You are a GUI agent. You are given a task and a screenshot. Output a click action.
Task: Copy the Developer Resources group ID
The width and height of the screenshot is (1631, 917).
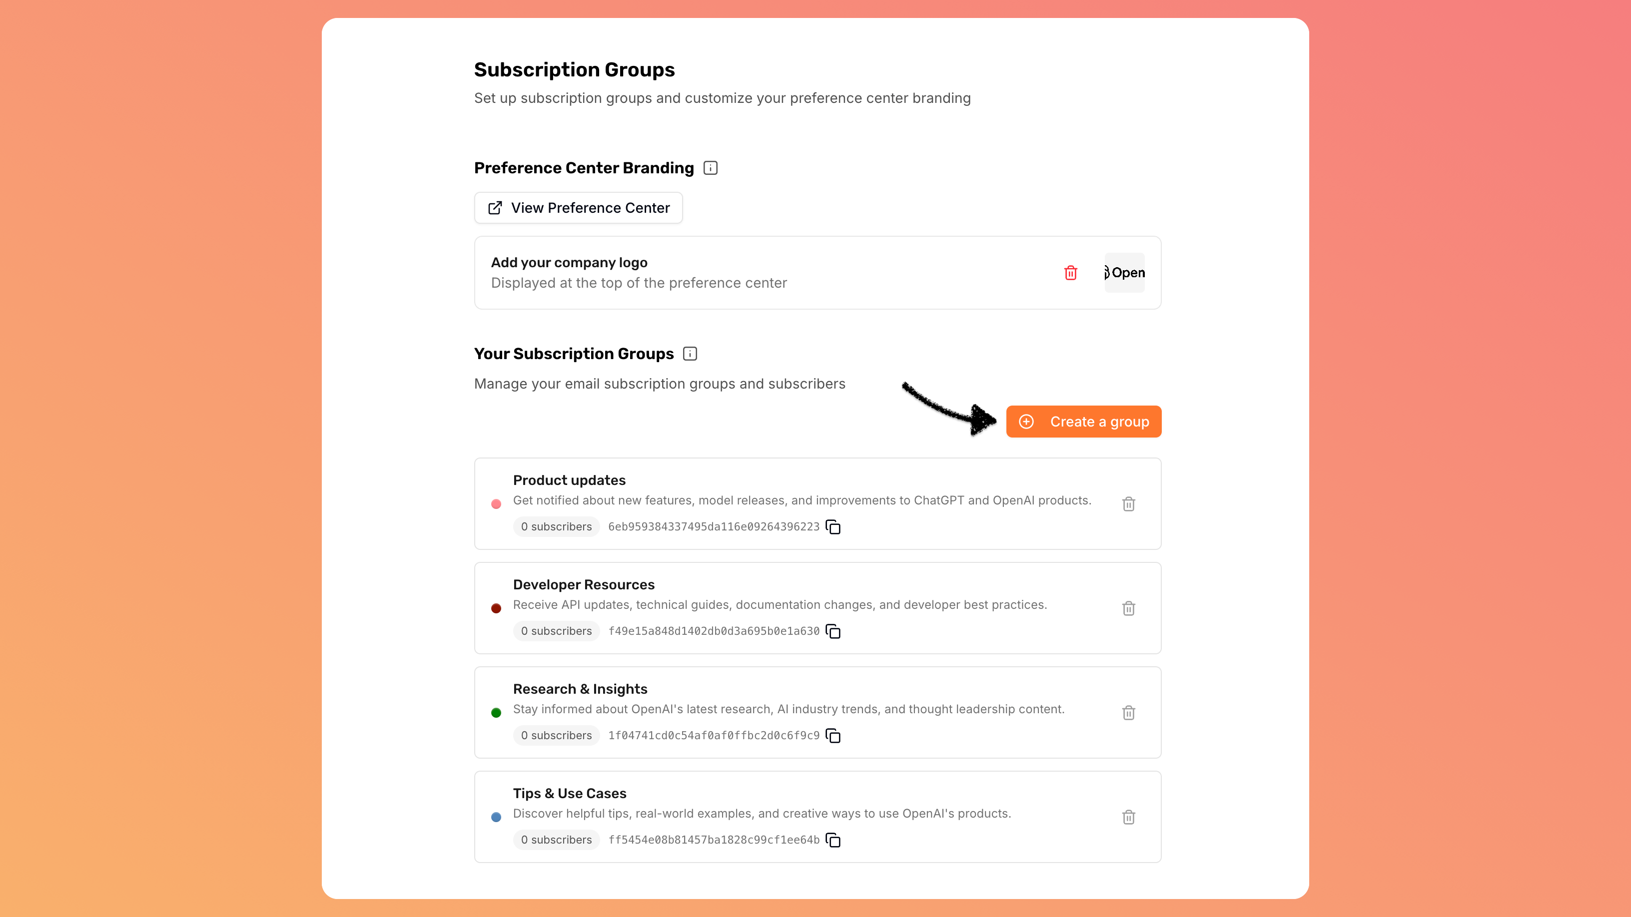(832, 631)
